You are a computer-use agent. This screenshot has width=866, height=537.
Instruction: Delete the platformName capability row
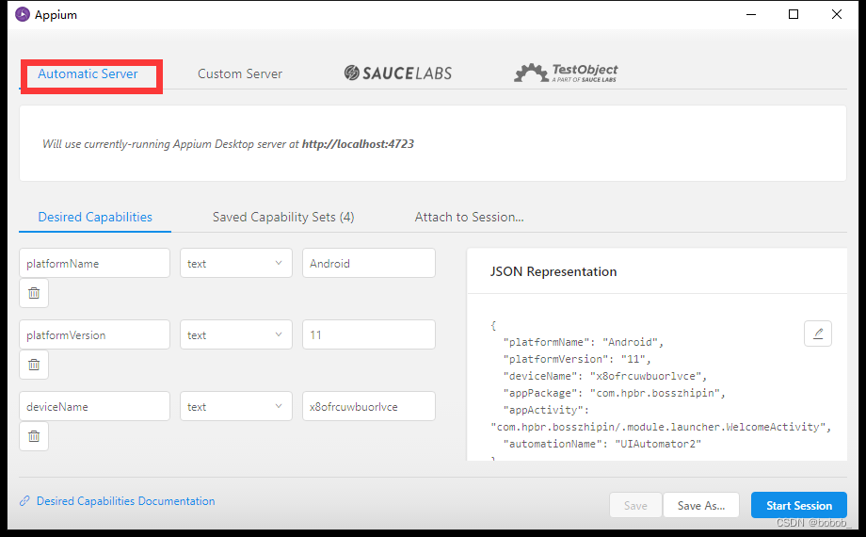click(34, 293)
